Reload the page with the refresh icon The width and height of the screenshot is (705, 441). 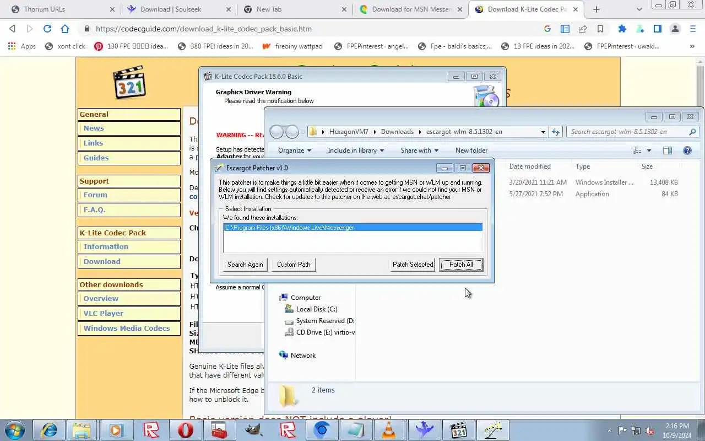(47, 29)
